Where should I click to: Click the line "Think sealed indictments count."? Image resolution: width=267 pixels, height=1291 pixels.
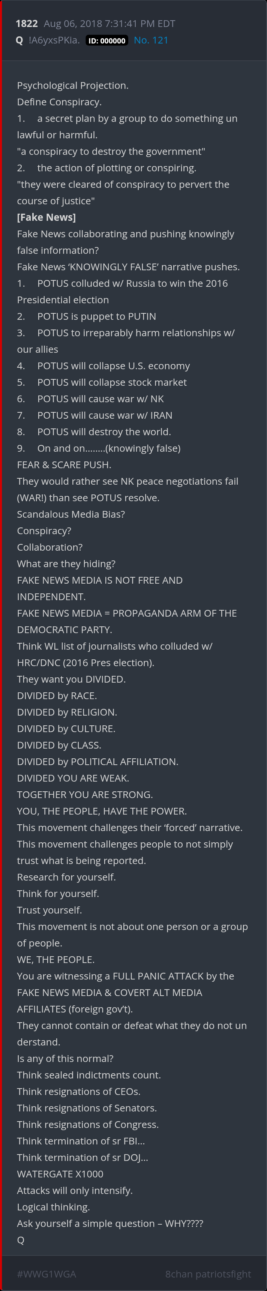click(88, 1074)
